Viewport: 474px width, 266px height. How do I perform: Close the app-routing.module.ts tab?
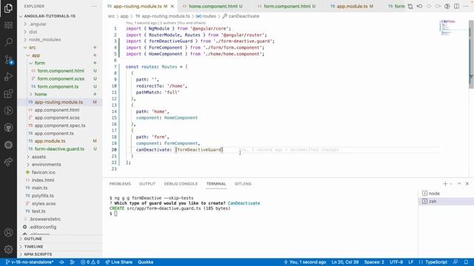coord(173,7)
